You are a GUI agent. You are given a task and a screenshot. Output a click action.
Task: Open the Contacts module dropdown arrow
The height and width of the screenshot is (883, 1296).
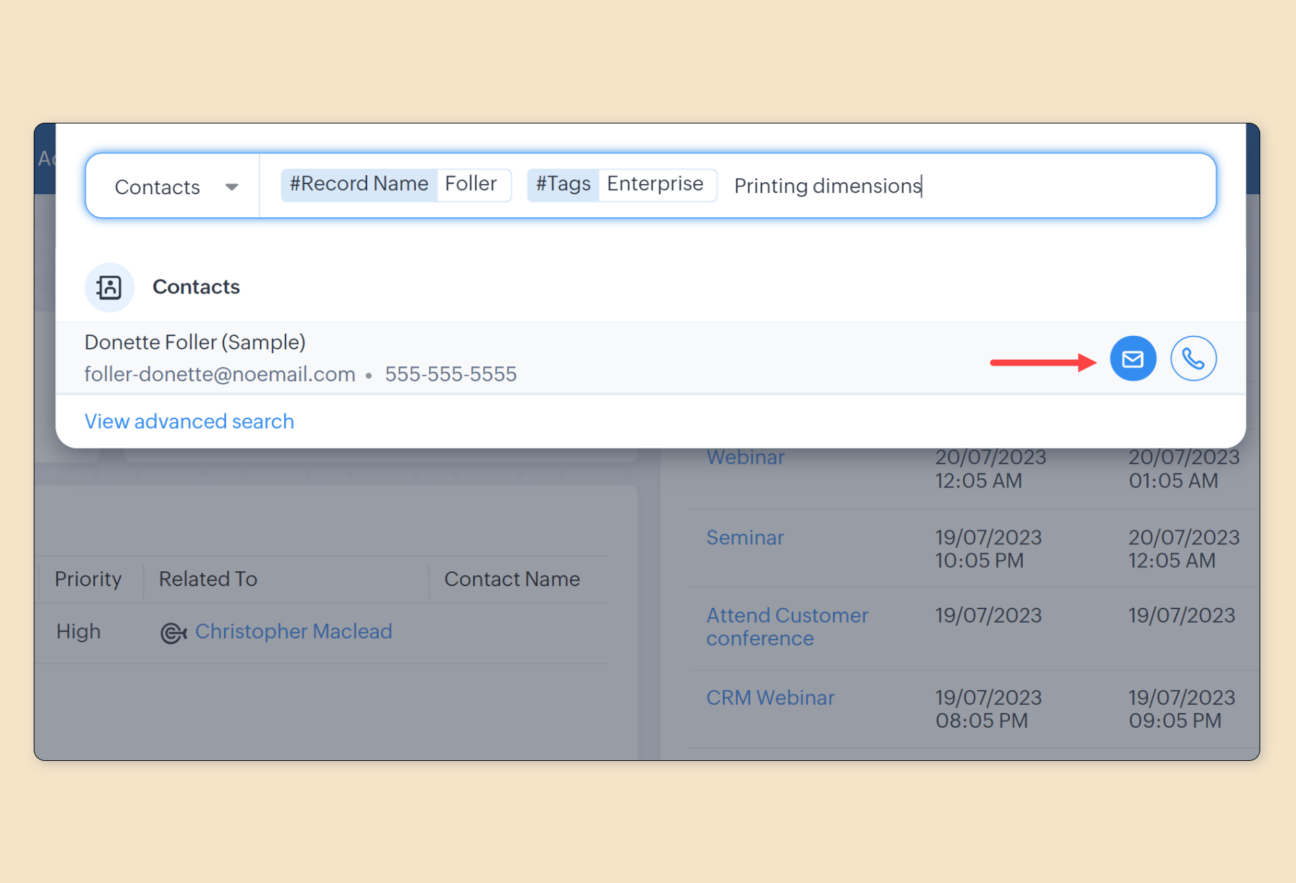click(x=232, y=188)
